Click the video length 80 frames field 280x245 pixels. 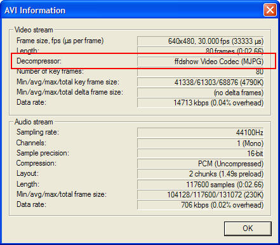pos(201,51)
